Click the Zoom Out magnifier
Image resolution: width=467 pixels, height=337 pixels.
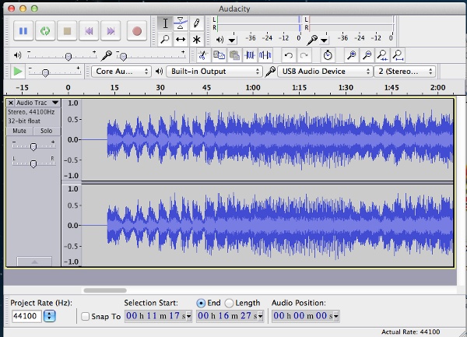[x=367, y=55]
